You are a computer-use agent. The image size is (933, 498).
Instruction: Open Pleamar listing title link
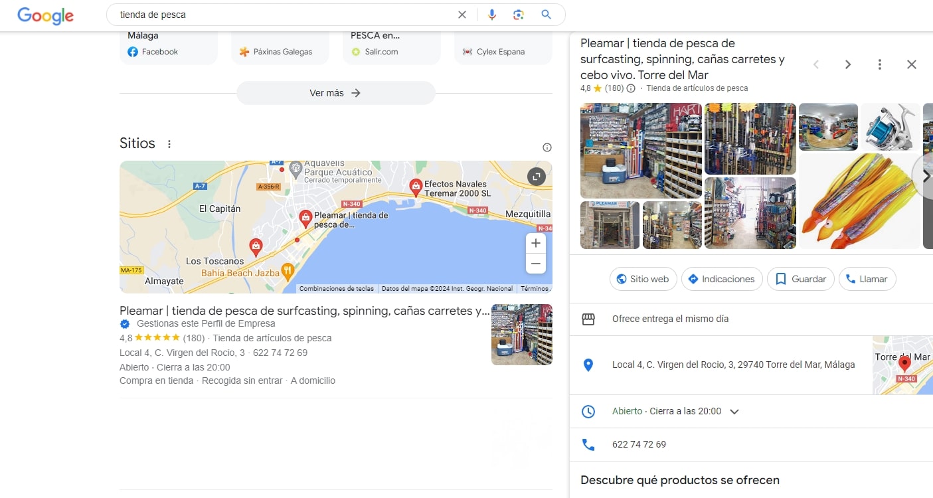304,311
